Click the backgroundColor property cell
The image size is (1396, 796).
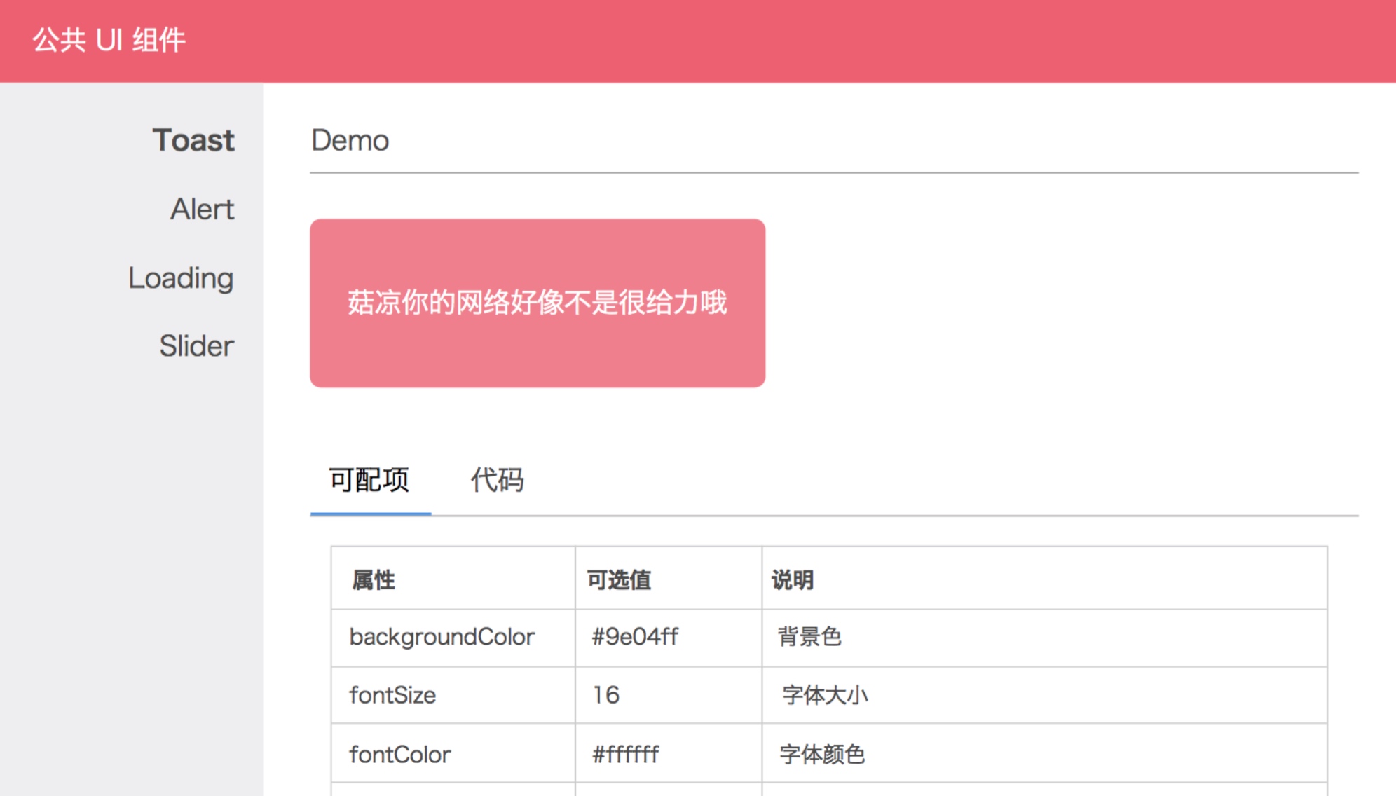(442, 637)
